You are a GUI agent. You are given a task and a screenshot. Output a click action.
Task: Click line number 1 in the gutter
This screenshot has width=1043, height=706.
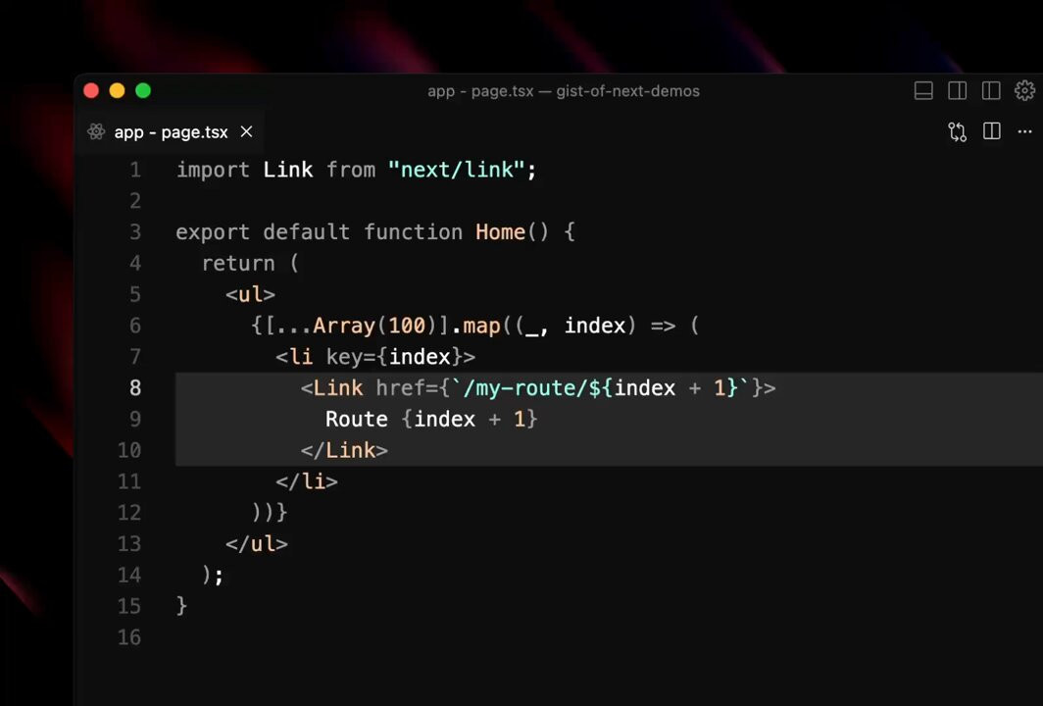[x=135, y=170]
